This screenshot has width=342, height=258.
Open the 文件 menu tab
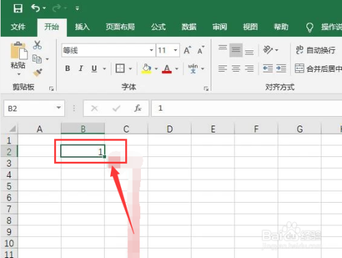click(18, 27)
